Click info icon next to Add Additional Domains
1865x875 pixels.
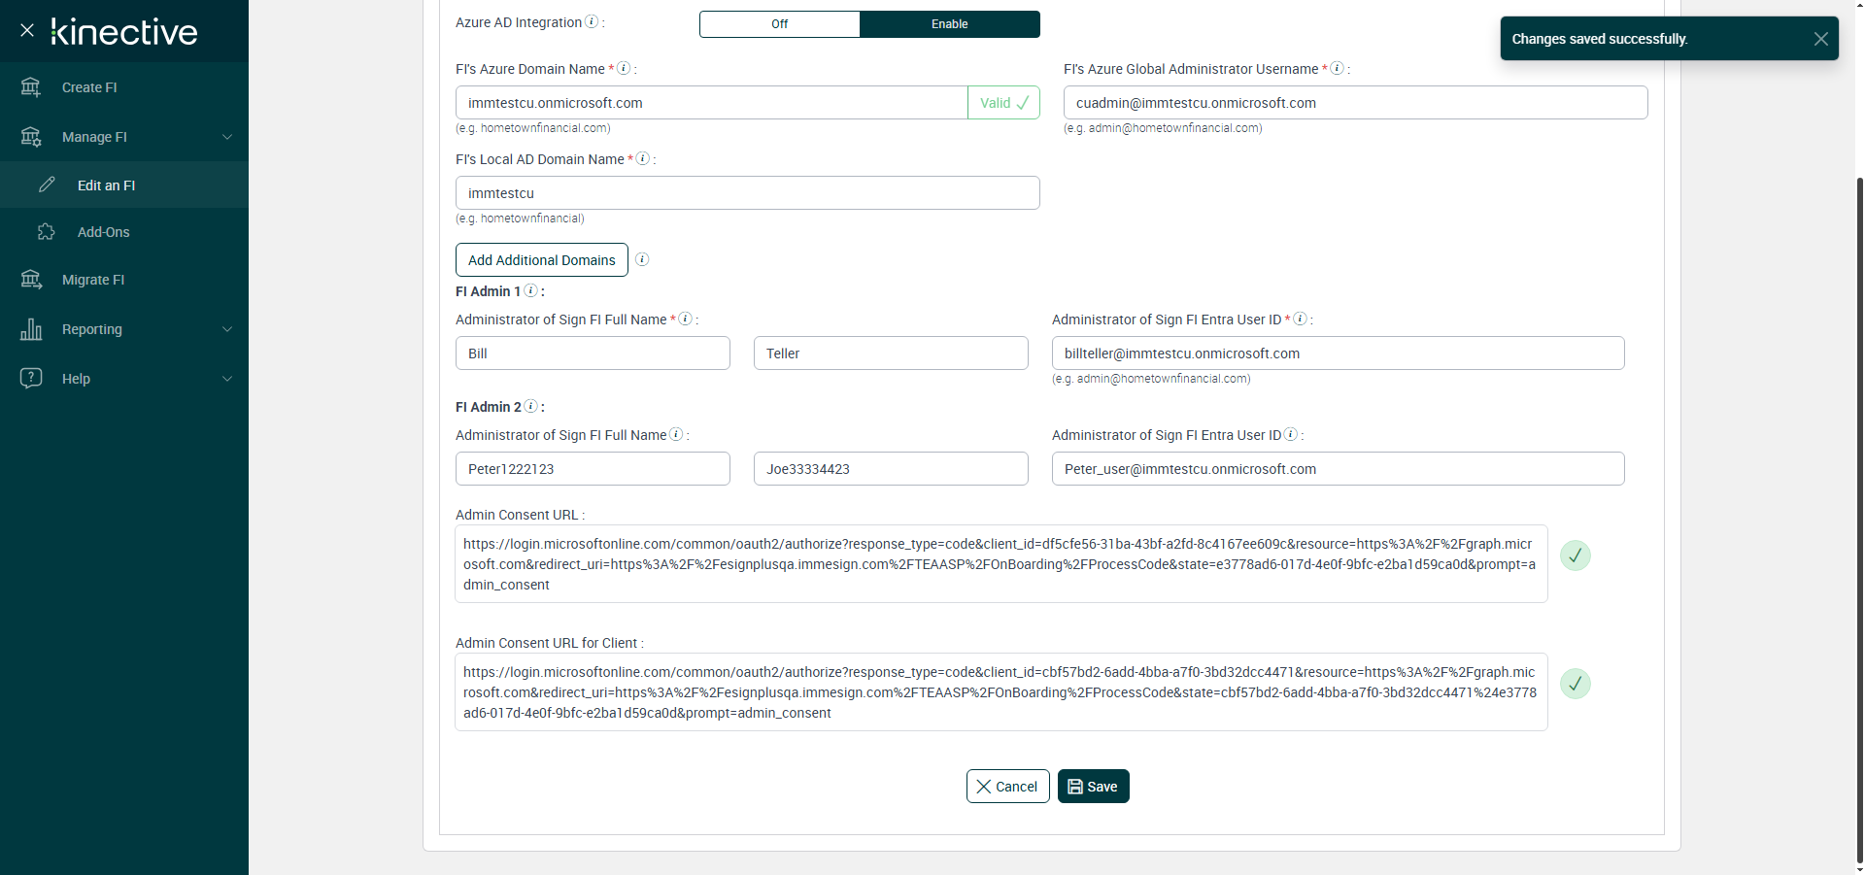tap(642, 259)
